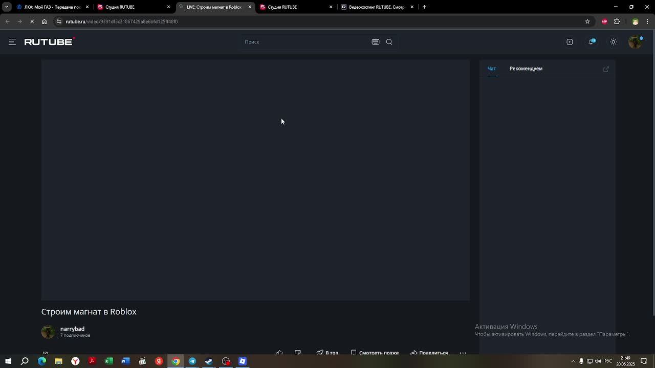Screen dimensions: 655x368
Task: Switch to "Видеохостинг RUTUBE" browser tab
Action: tap(377, 7)
